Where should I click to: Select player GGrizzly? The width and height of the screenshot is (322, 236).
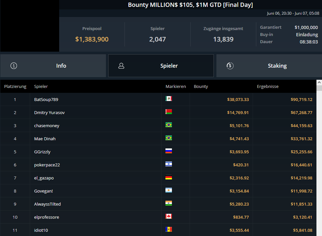point(42,152)
